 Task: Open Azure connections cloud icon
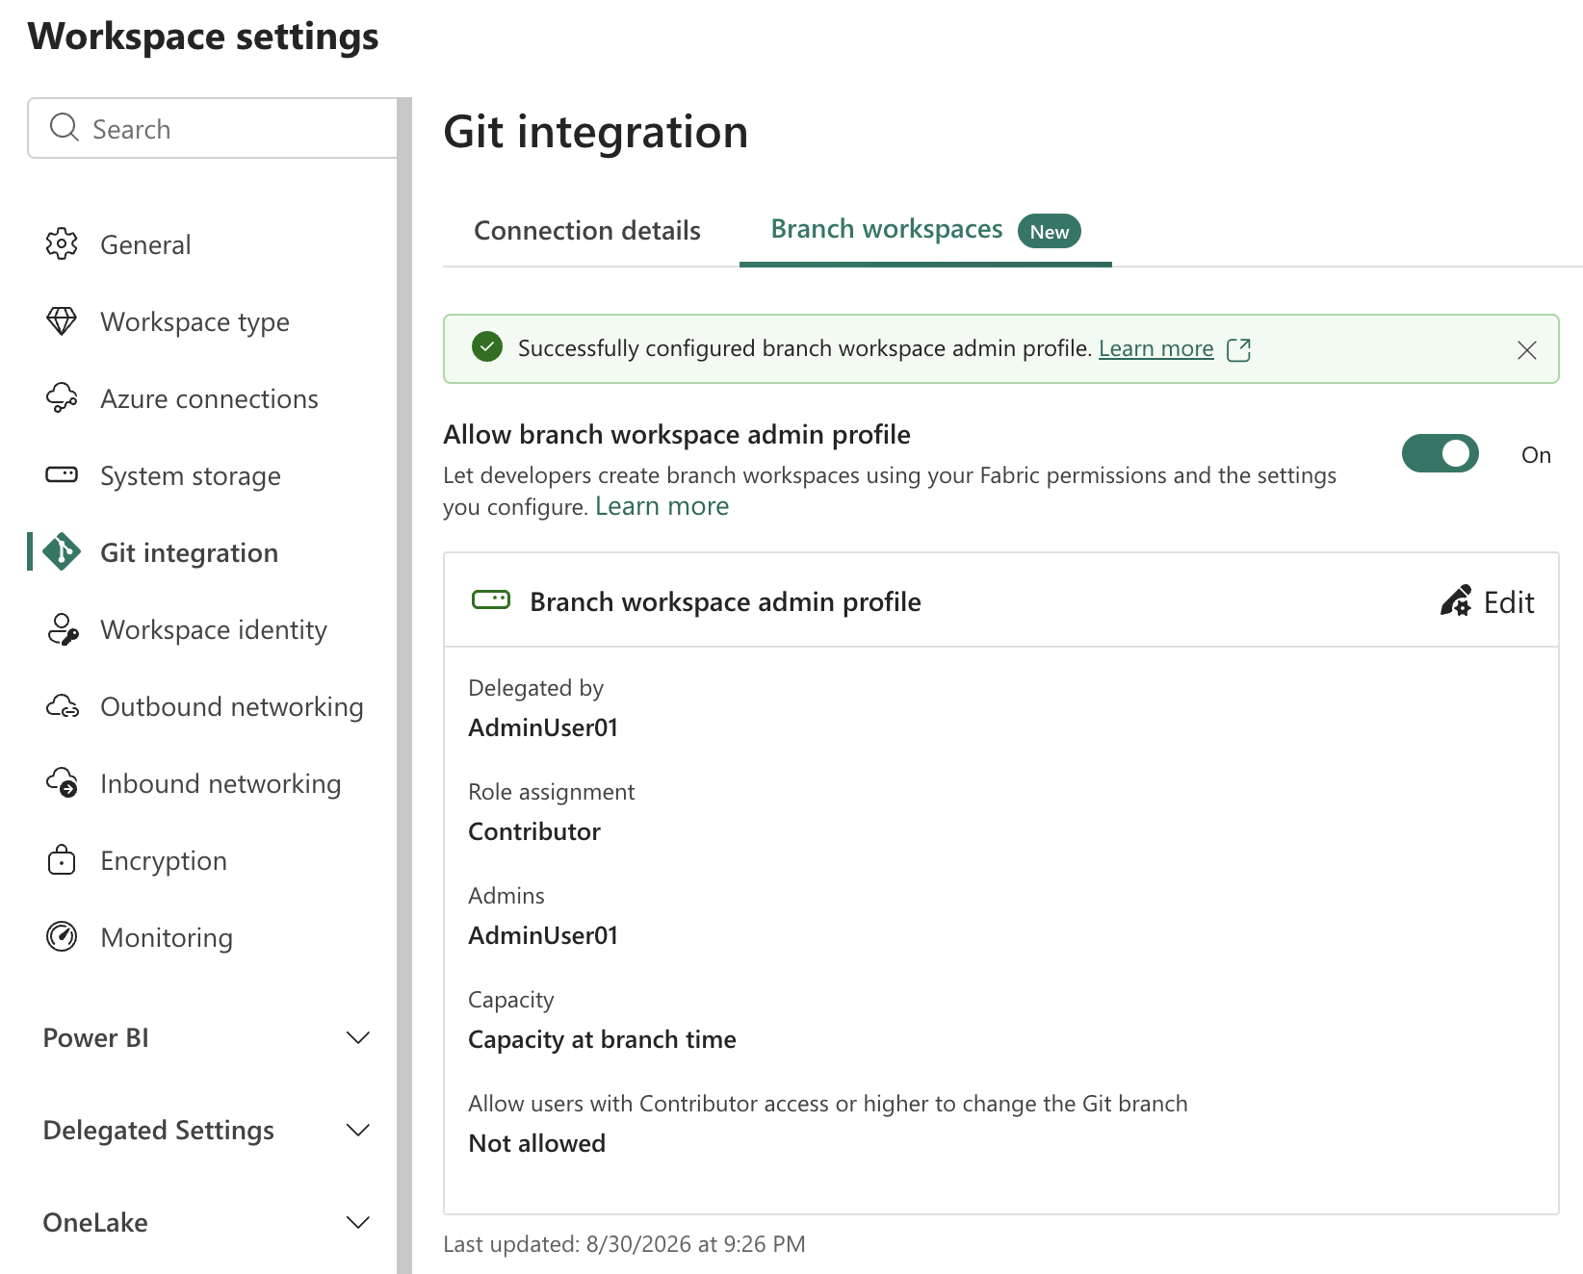62,398
